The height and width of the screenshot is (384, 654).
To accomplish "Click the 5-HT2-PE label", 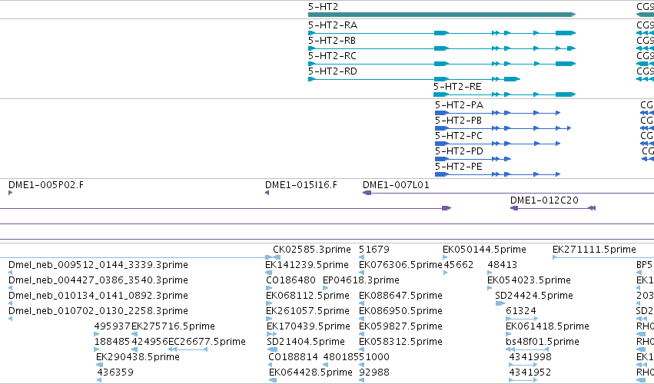I will point(458,167).
